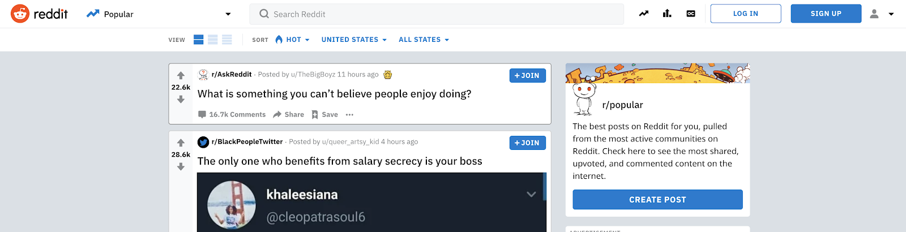The height and width of the screenshot is (232, 906).
Task: Open the bar chart icon in header
Action: 667,14
